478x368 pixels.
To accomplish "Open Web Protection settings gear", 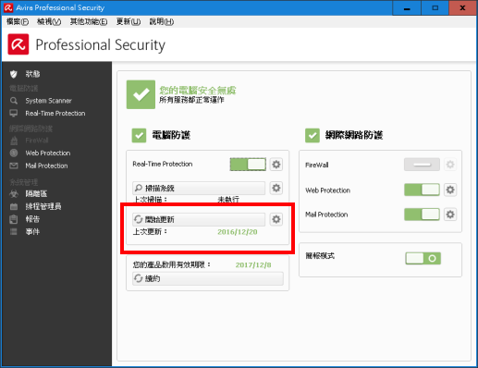I will click(x=450, y=190).
